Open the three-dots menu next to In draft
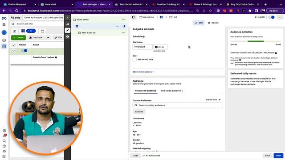285x160 pixels. [x=280, y=17]
